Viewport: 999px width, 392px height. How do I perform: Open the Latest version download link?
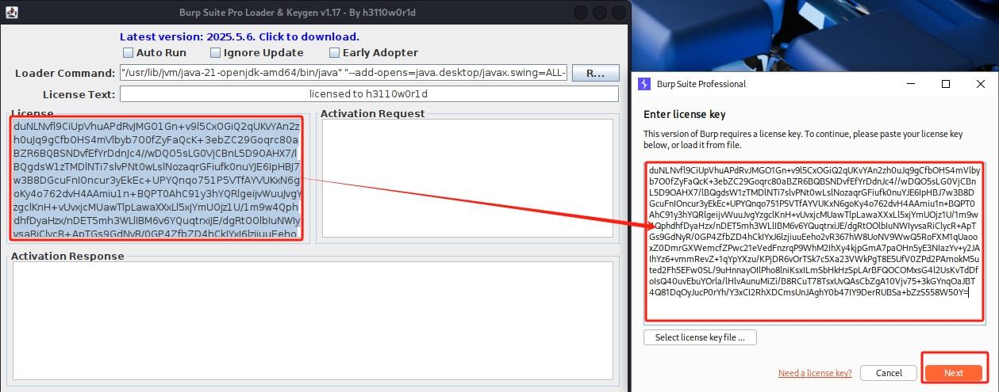pyautogui.click(x=239, y=36)
